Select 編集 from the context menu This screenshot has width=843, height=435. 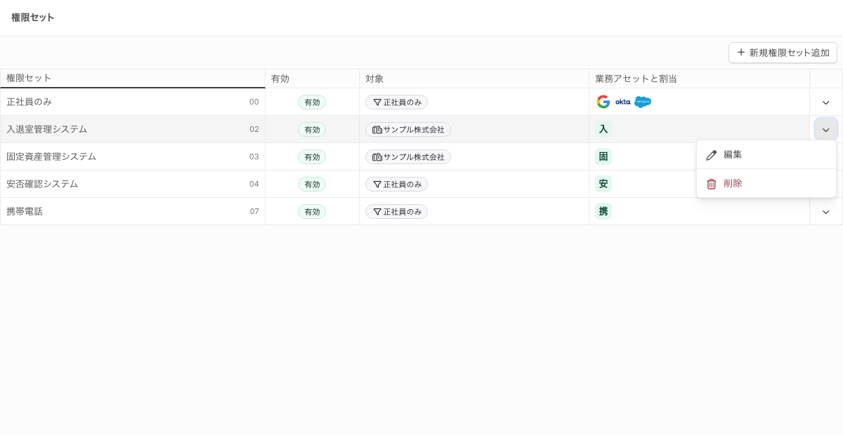[x=766, y=155]
